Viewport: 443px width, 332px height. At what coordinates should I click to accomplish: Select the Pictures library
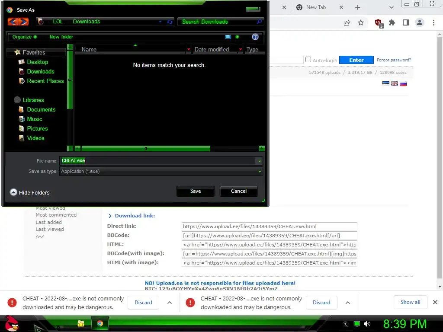coord(37,129)
